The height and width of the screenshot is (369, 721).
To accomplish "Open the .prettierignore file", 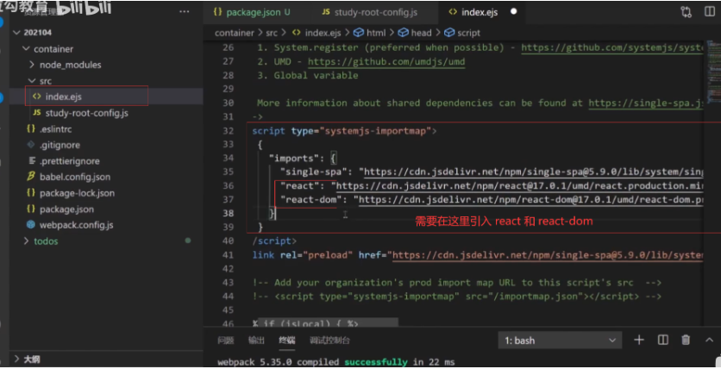I will point(70,161).
